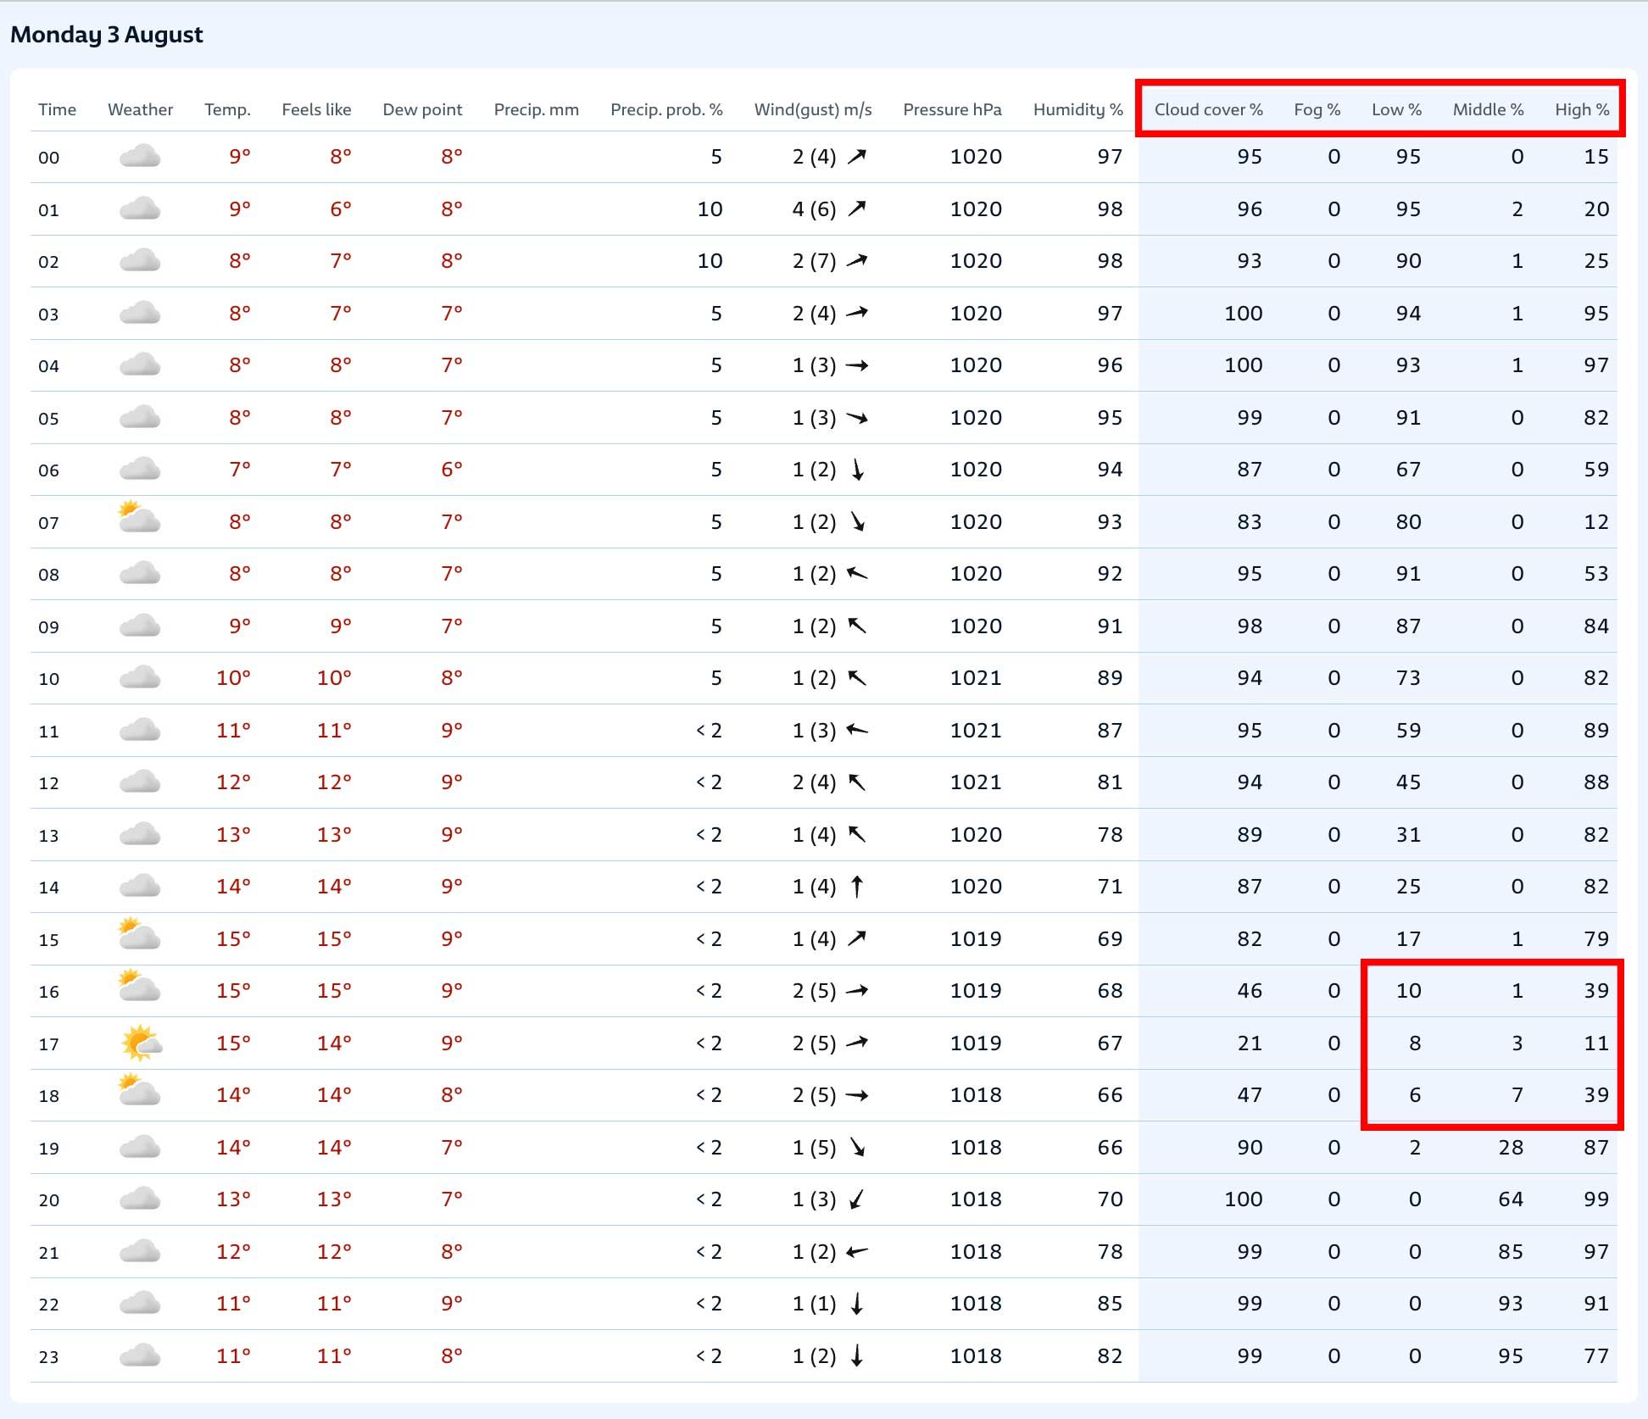Click the cloudy icon at hour 06
The image size is (1648, 1419).
(140, 469)
